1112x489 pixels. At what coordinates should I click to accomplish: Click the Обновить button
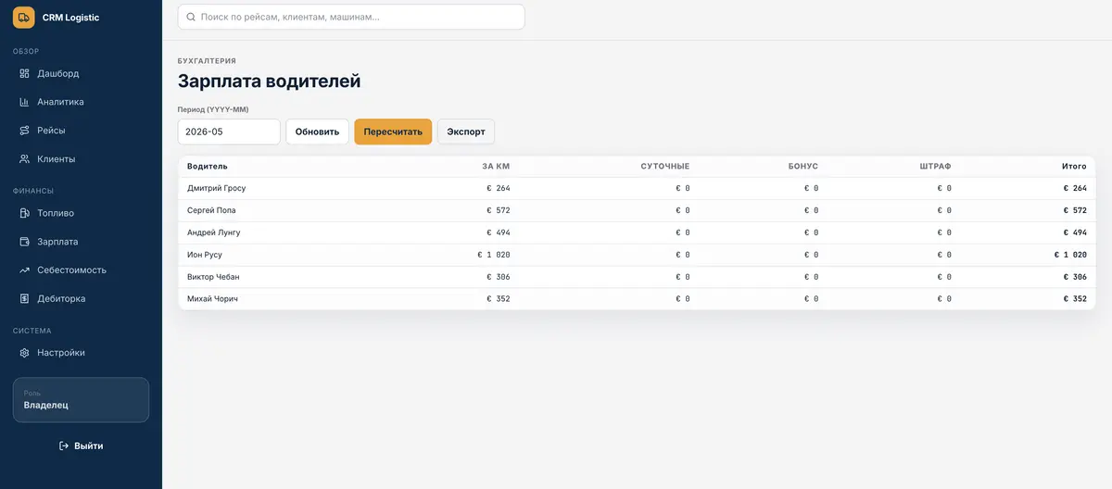(318, 132)
